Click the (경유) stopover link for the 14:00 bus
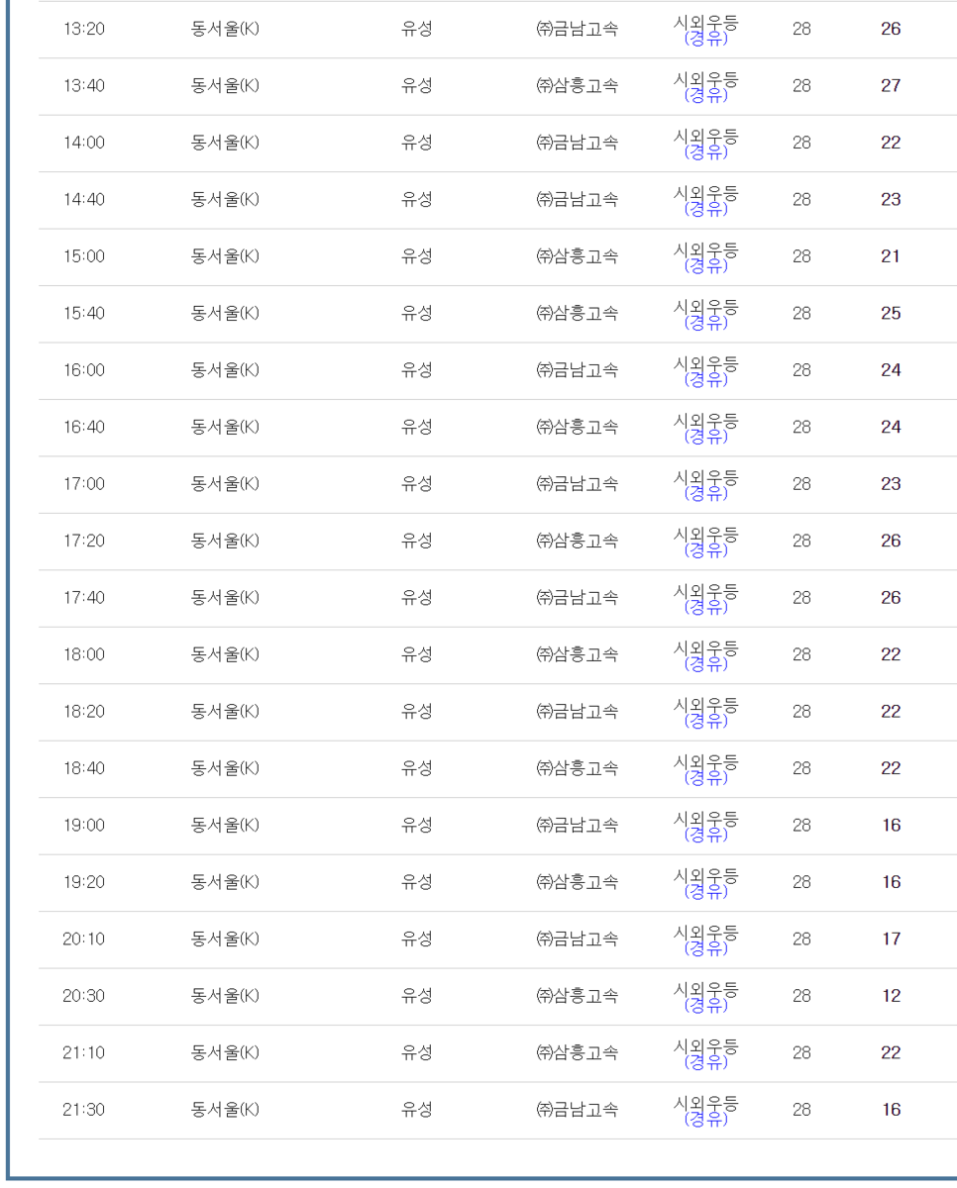 click(x=705, y=152)
